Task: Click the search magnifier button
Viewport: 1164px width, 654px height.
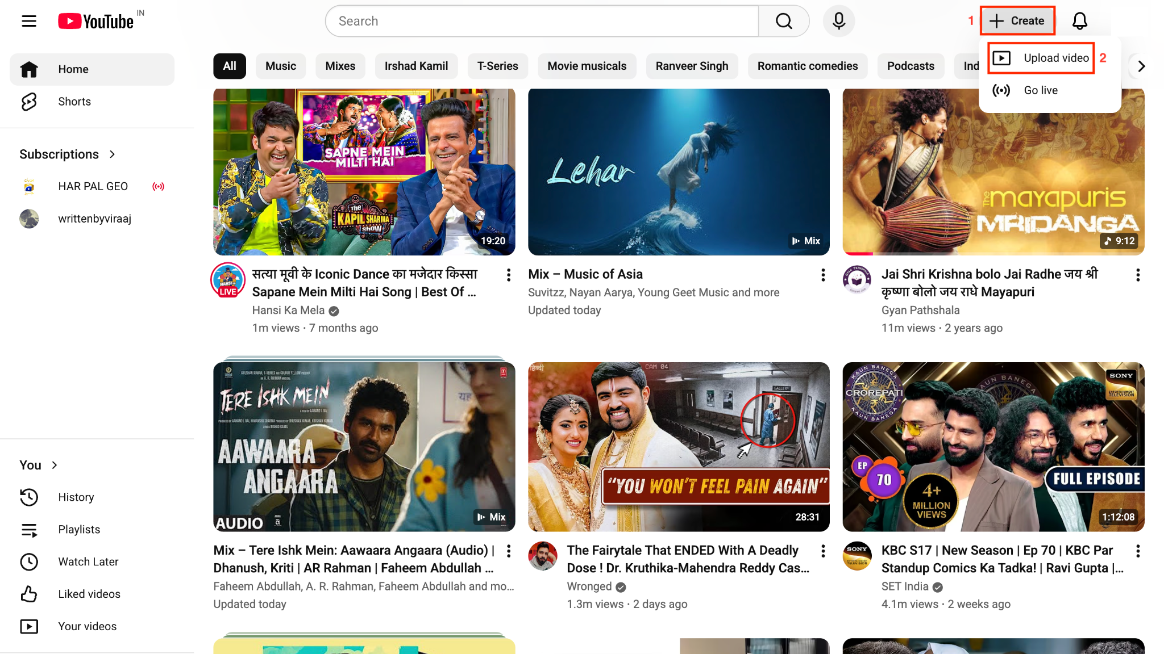Action: (784, 21)
